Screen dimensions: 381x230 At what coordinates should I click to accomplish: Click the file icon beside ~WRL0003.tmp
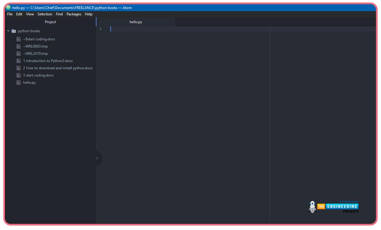(x=19, y=46)
